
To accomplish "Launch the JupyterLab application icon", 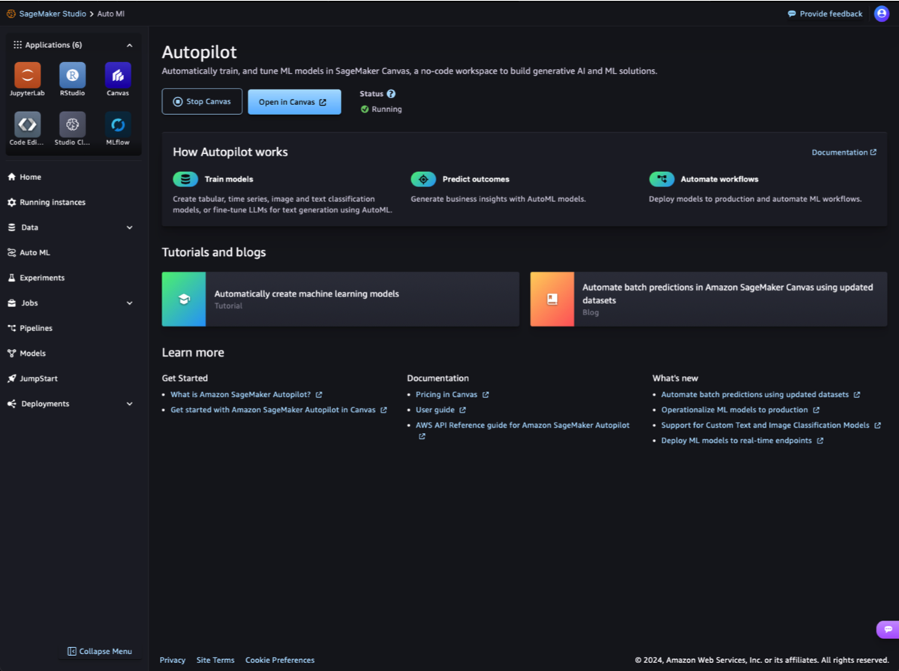I will tap(28, 76).
